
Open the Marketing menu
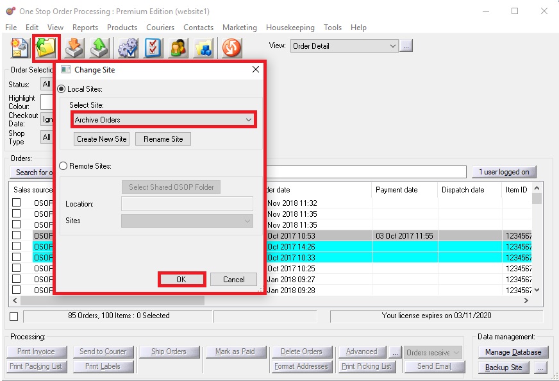pyautogui.click(x=240, y=28)
